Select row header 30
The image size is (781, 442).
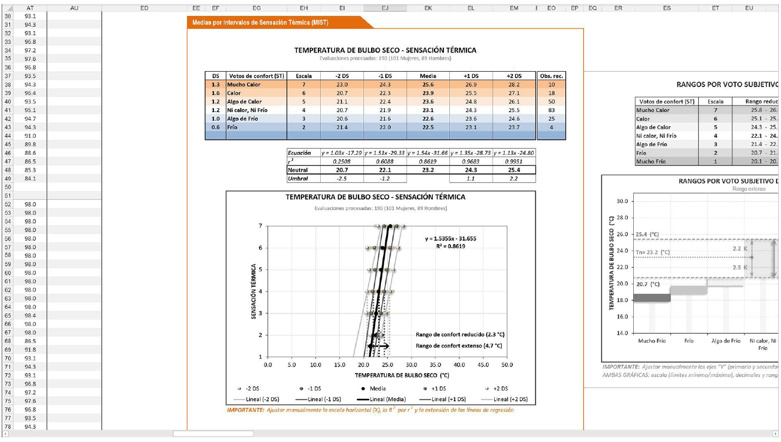tap(8, 16)
